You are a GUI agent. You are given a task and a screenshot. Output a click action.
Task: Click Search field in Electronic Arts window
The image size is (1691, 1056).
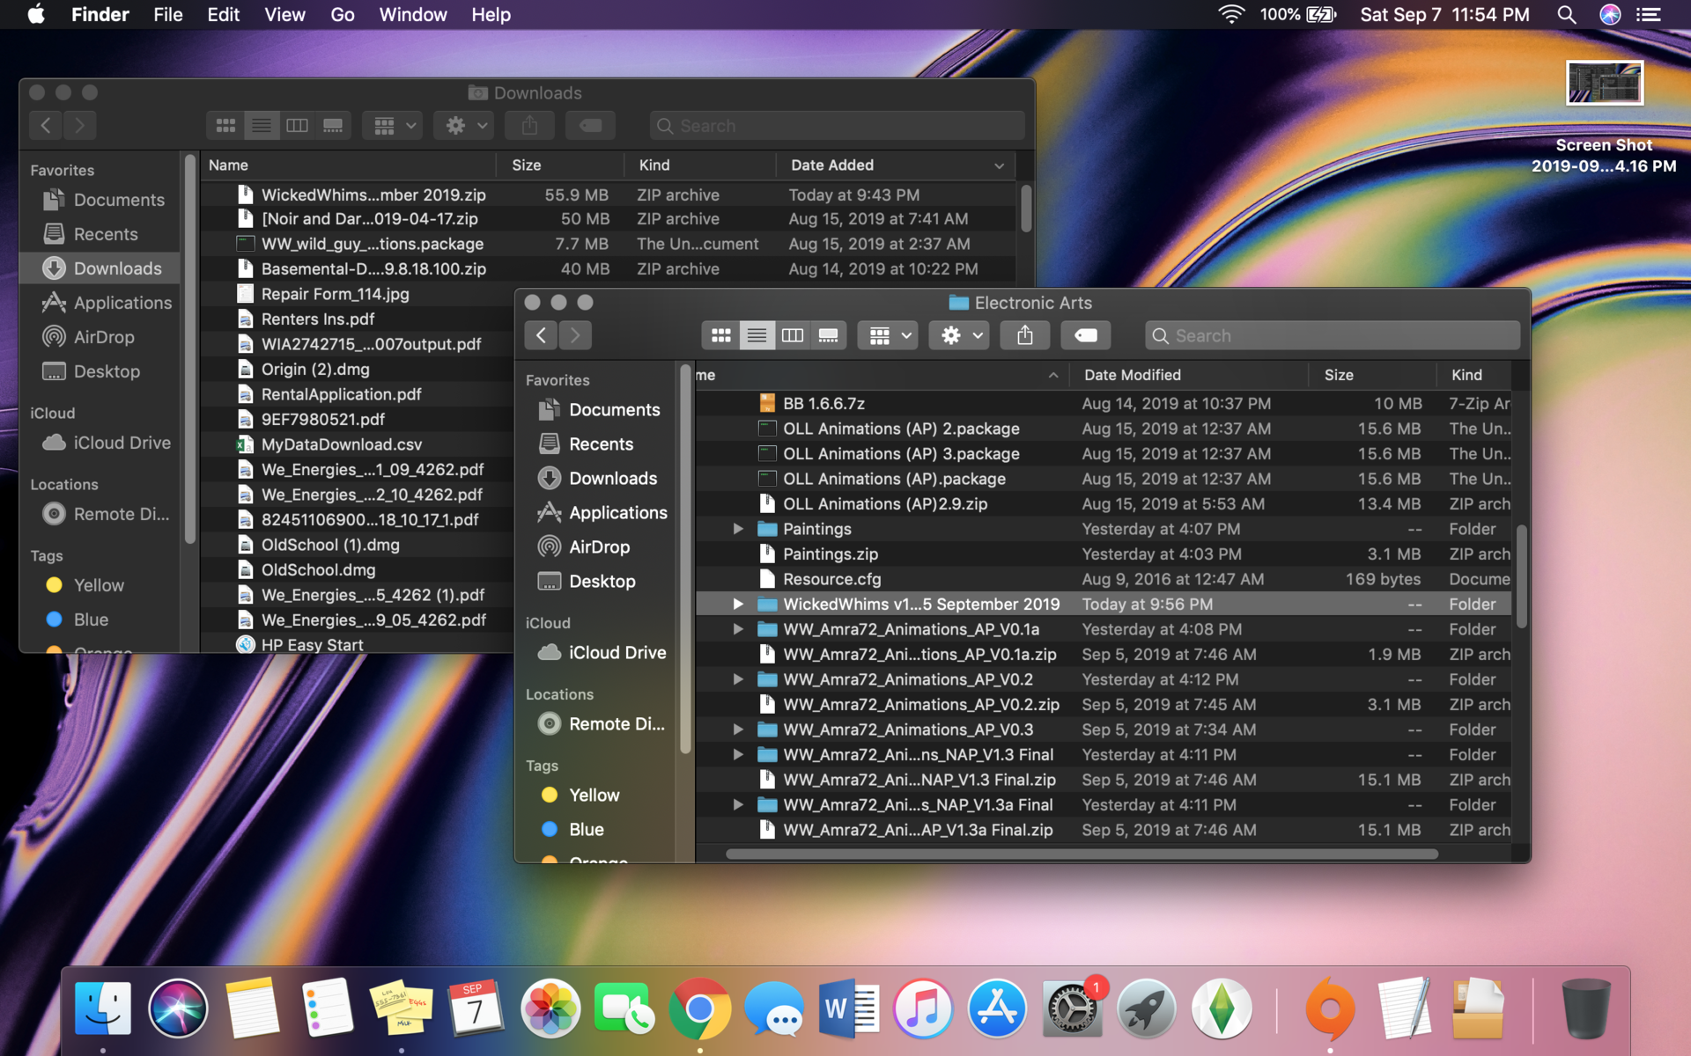pyautogui.click(x=1333, y=335)
